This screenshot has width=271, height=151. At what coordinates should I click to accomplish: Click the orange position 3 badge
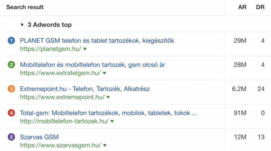[x=11, y=89]
